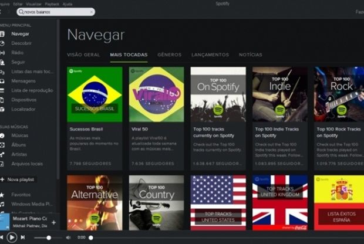
Task: Open the Visualizar menu
Action: pyautogui.click(x=33, y=4)
